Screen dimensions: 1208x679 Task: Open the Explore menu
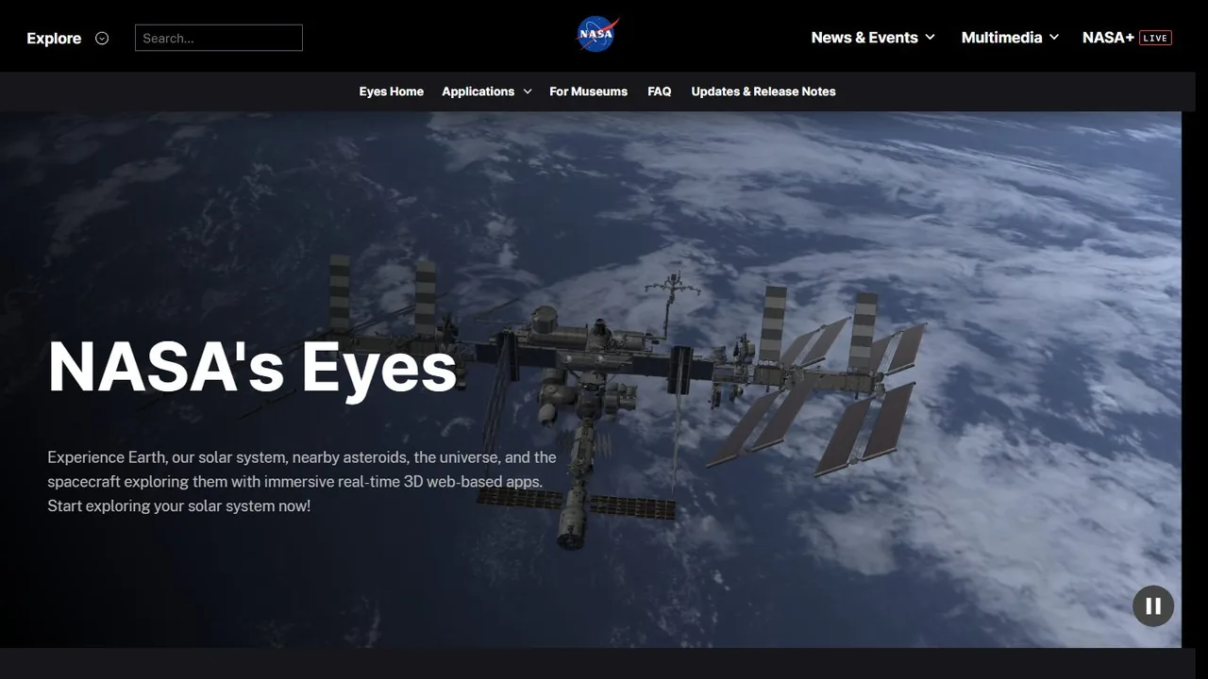(x=54, y=38)
